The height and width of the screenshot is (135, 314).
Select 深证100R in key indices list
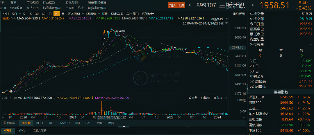[281, 97]
